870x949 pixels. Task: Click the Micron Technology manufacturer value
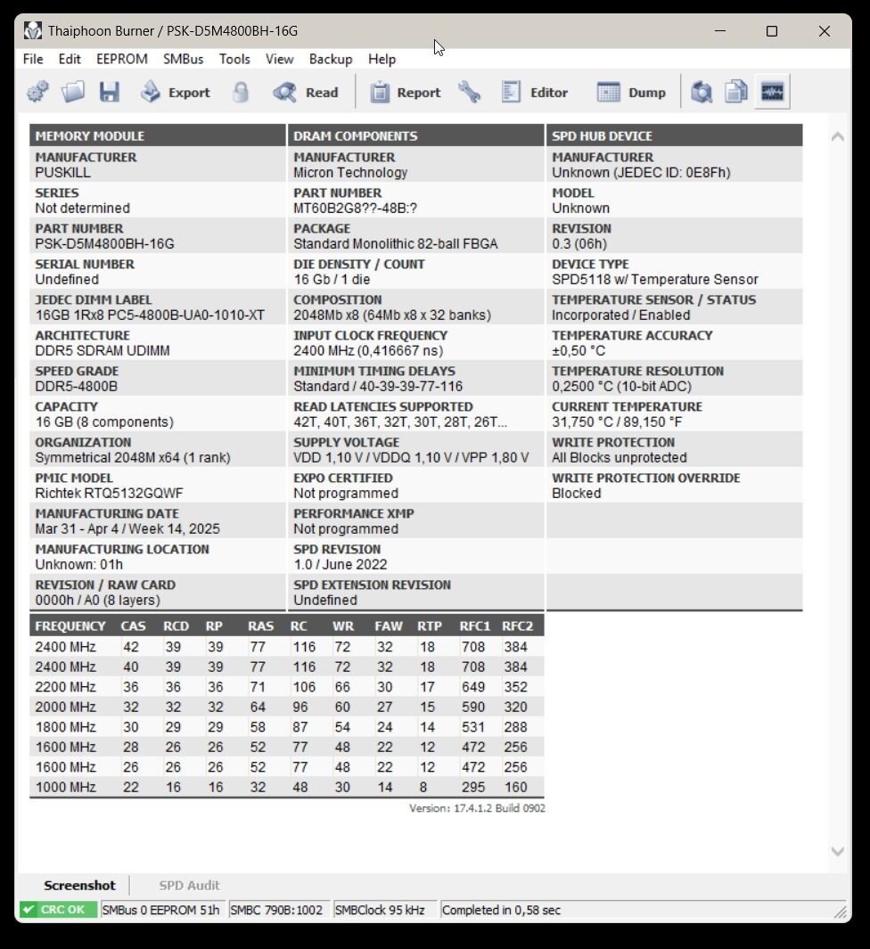click(x=350, y=173)
